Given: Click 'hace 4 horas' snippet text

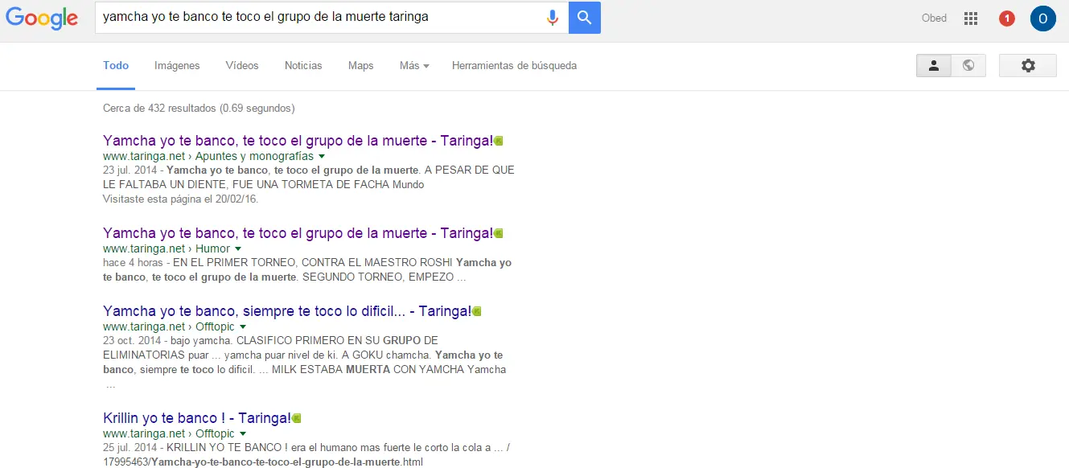Looking at the screenshot, I should tap(131, 263).
